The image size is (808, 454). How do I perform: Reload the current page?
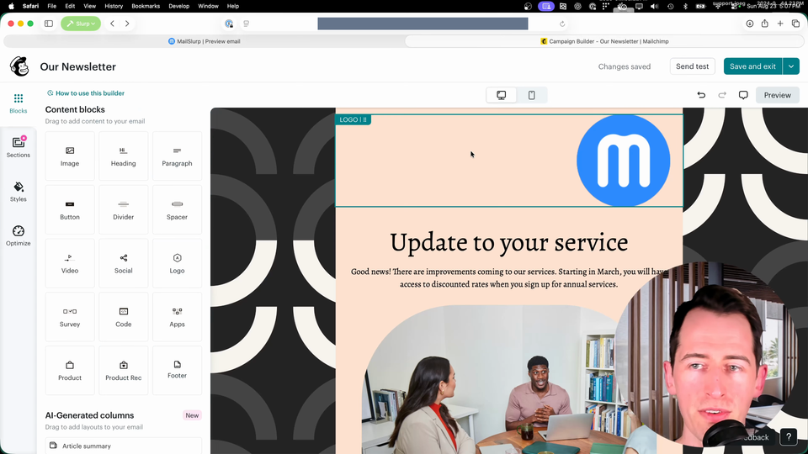pyautogui.click(x=562, y=24)
